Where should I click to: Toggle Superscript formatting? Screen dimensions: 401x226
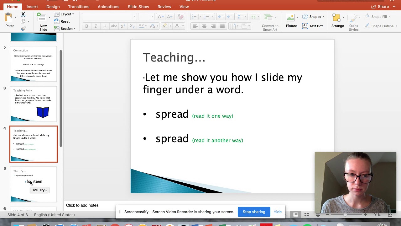[x=123, y=26]
